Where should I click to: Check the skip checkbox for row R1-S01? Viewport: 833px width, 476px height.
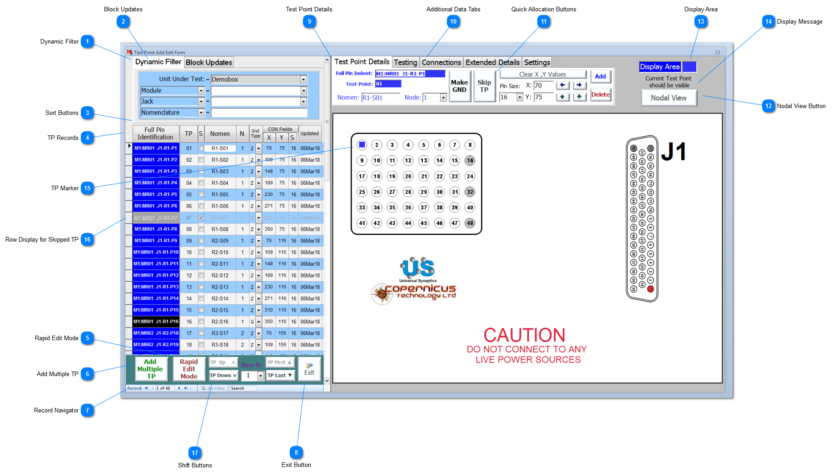click(201, 148)
